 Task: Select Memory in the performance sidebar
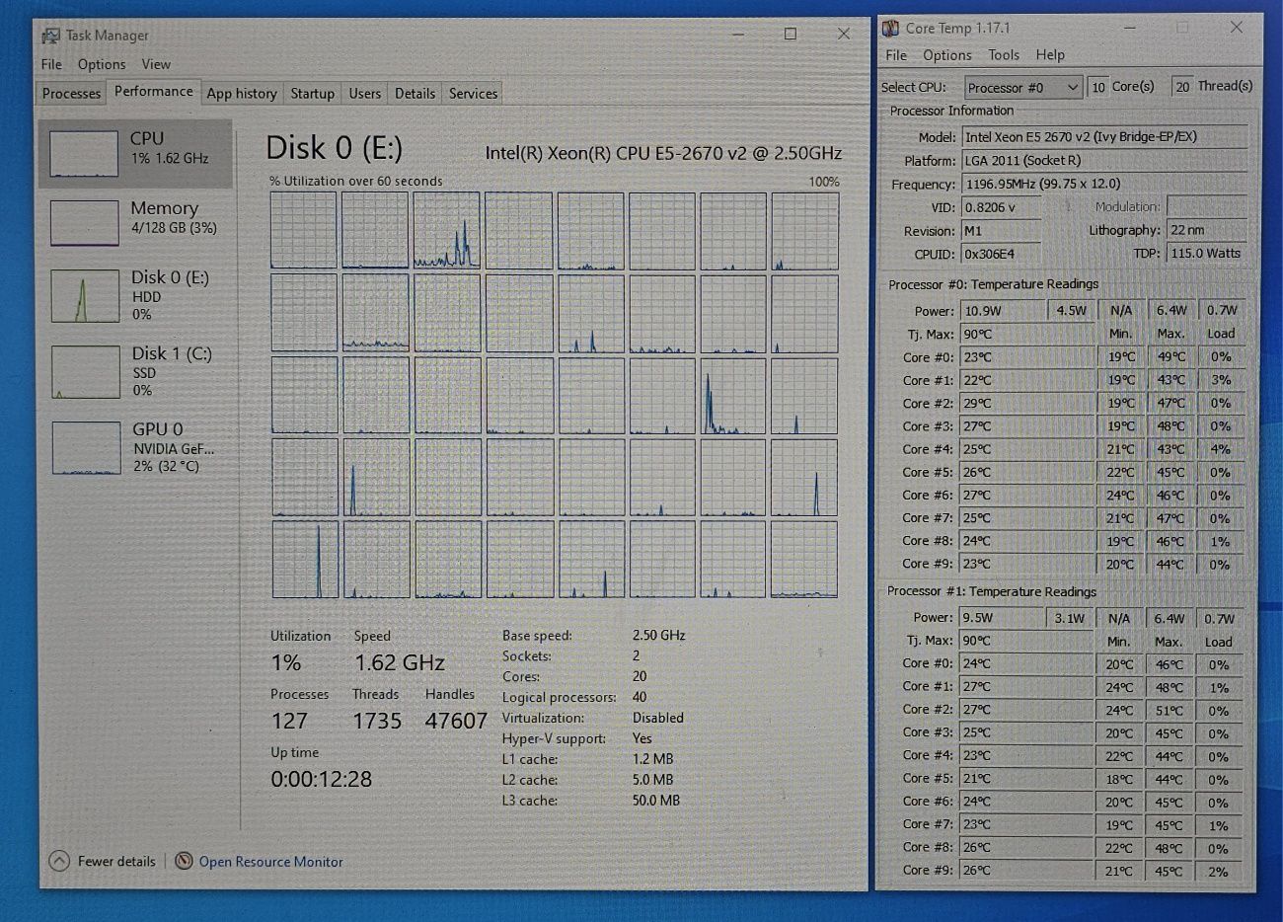(x=136, y=222)
